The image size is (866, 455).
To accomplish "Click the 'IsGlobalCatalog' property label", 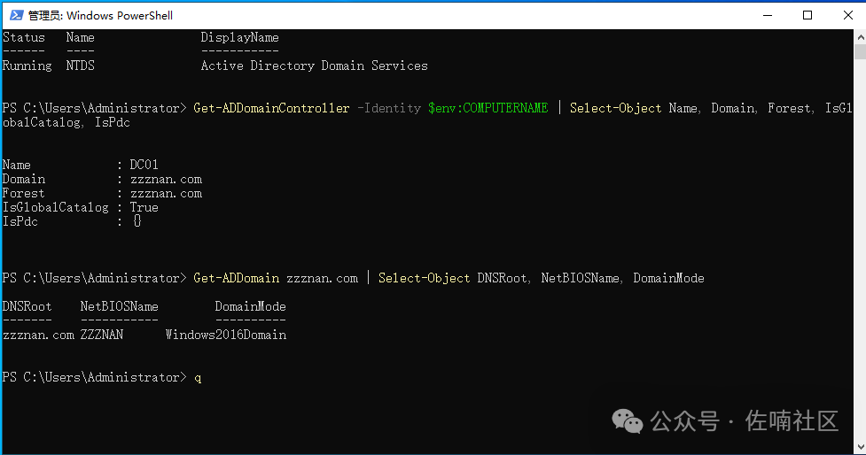I will [56, 208].
